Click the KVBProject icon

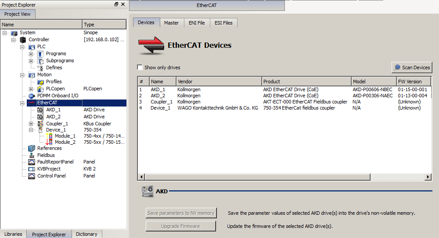32,169
